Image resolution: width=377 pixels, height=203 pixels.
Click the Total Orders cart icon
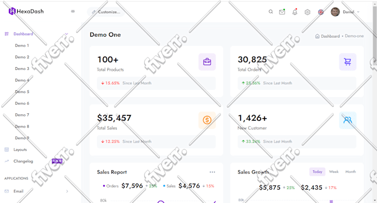pyautogui.click(x=348, y=62)
